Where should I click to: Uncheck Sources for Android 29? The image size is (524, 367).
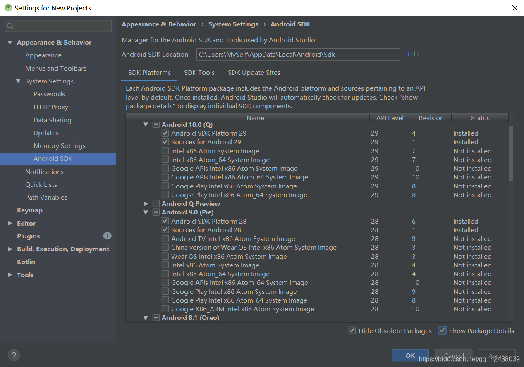[165, 142]
